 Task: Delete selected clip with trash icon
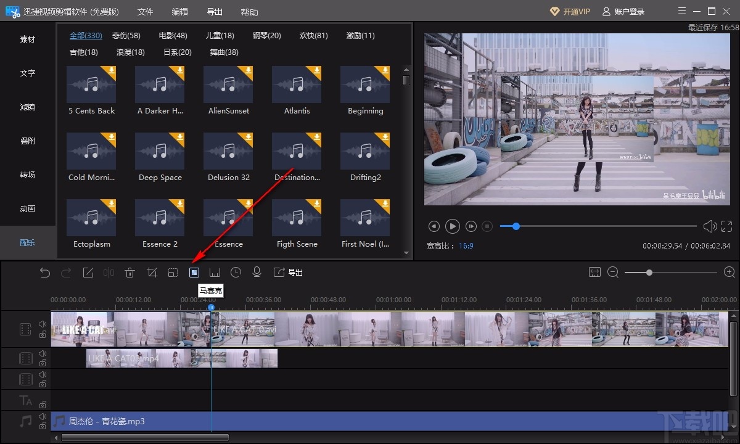129,273
